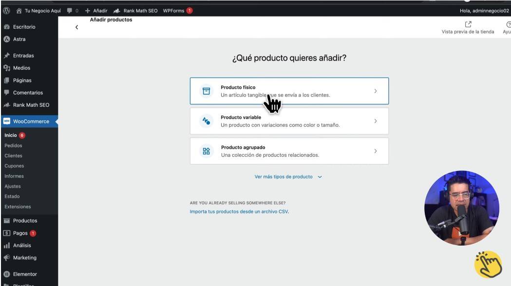Click the Escritorio dashboard icon
Screen dimensions: 511x286
click(x=6, y=27)
